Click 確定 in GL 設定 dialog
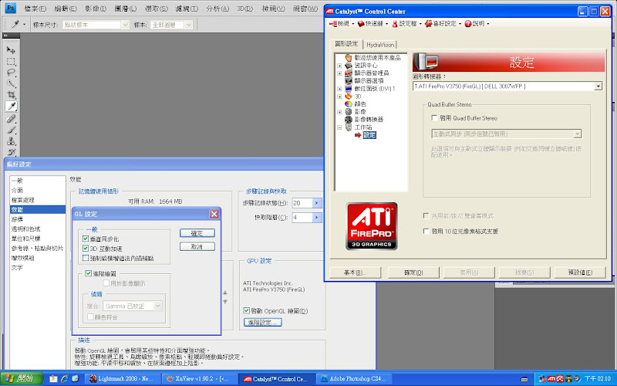 coord(197,233)
